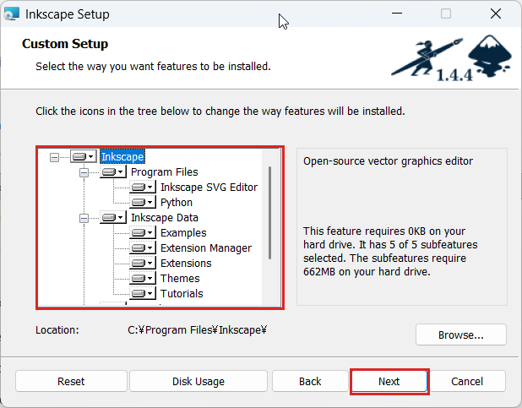Viewport: 522px width, 408px height.
Task: Select the Inkscape SVG Editor item
Action: [209, 188]
